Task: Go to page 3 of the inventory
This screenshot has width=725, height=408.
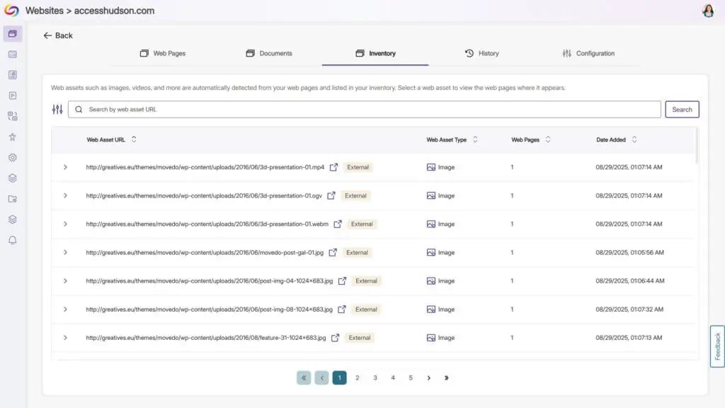Action: click(x=375, y=378)
